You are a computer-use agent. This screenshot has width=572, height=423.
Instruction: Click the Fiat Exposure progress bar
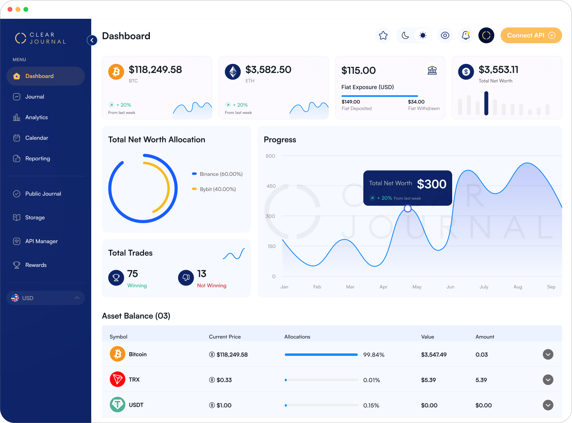click(x=379, y=96)
